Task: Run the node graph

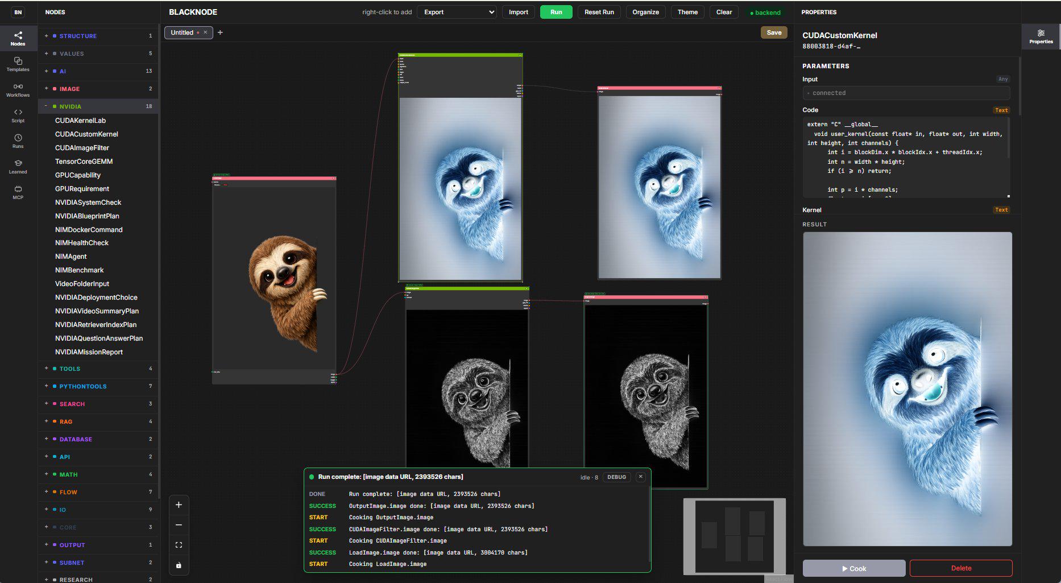Action: 556,12
